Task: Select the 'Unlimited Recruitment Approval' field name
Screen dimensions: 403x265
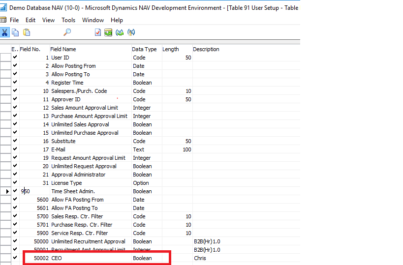Action: click(91, 241)
